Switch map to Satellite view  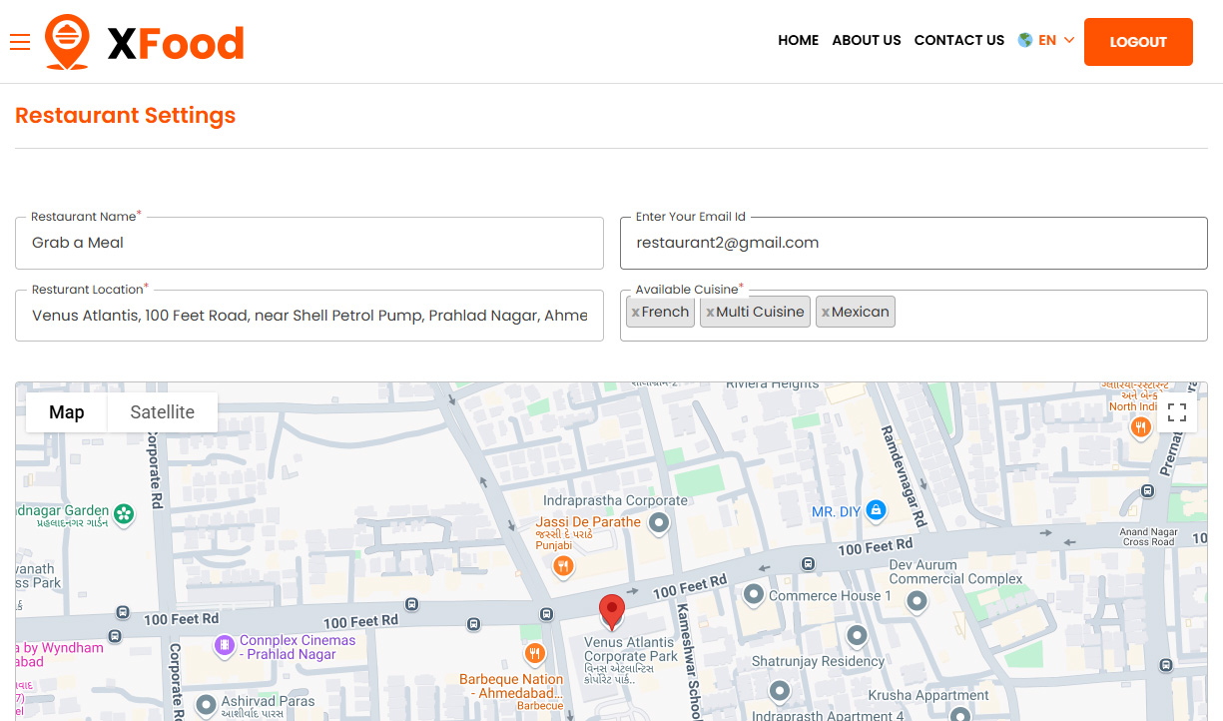(x=162, y=412)
